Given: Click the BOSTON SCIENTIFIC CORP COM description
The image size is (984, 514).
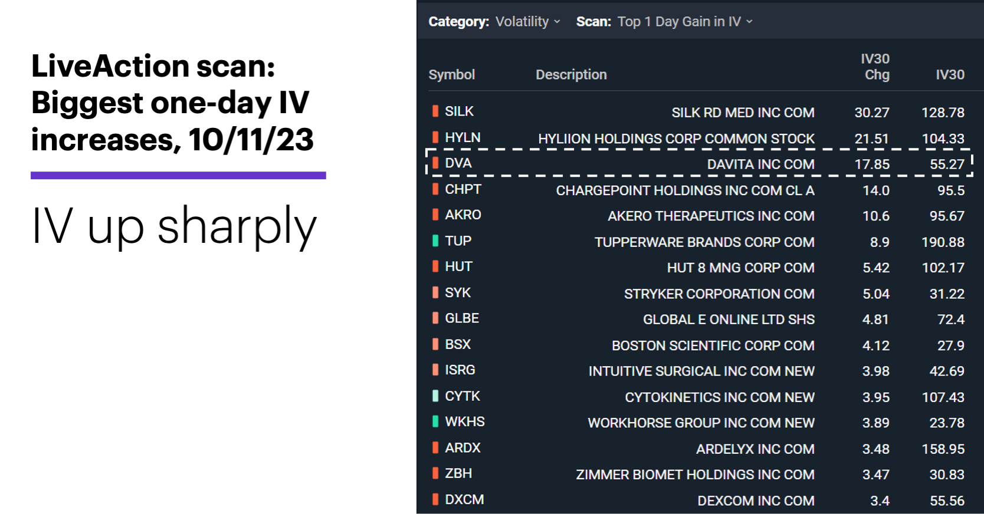Looking at the screenshot, I should 713,345.
